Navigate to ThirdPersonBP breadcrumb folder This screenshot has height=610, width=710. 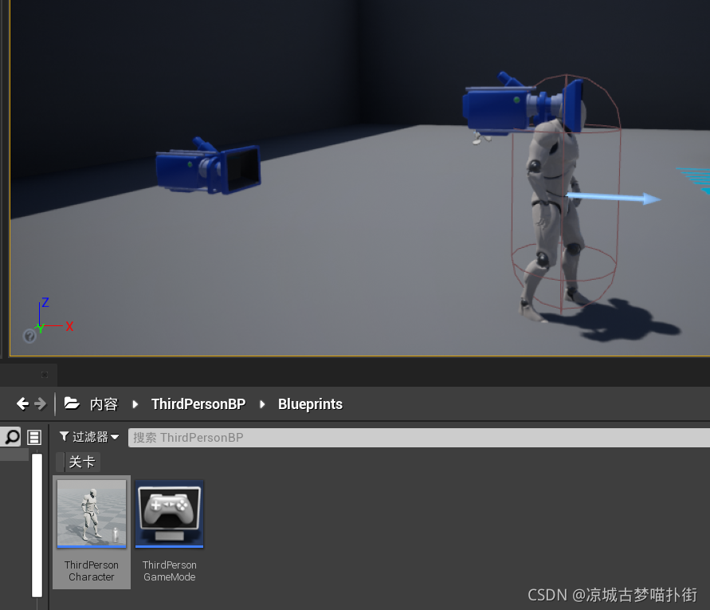tap(198, 403)
